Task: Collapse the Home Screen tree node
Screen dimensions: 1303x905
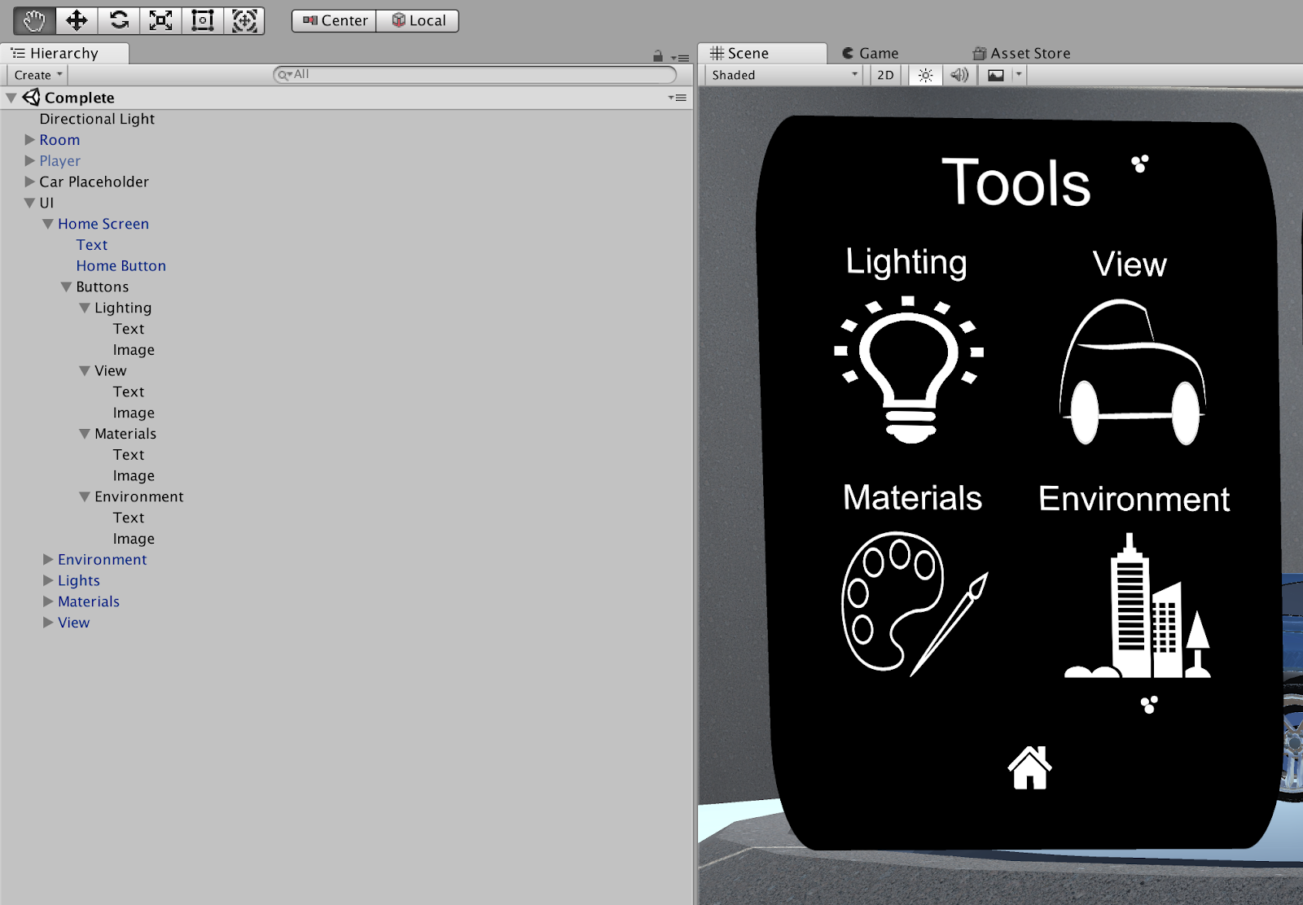Action: click(x=48, y=224)
